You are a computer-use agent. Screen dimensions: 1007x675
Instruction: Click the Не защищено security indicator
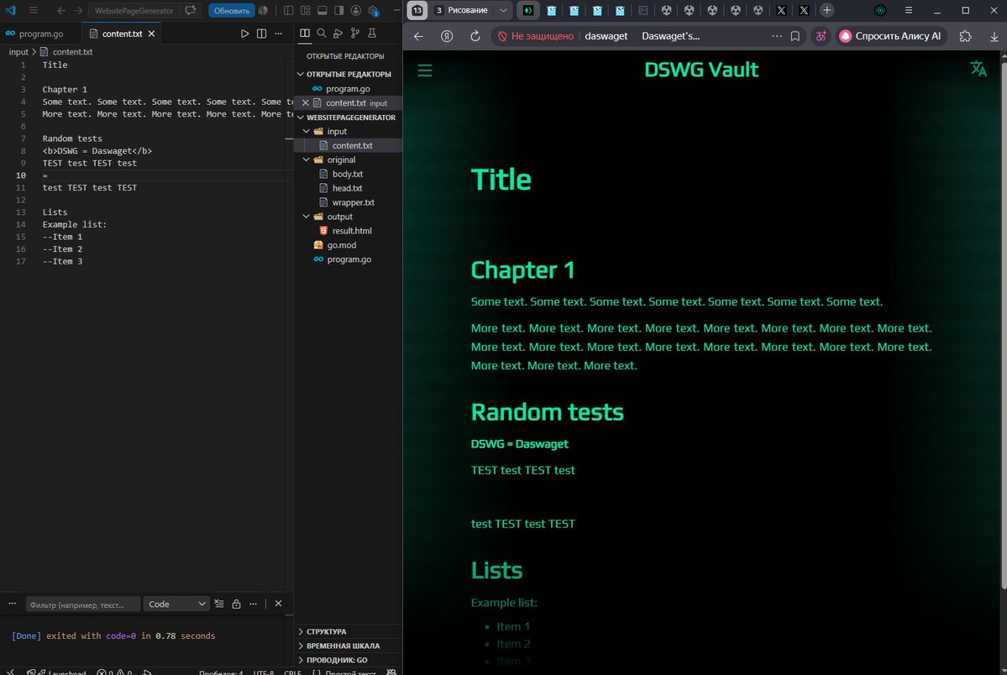click(536, 37)
